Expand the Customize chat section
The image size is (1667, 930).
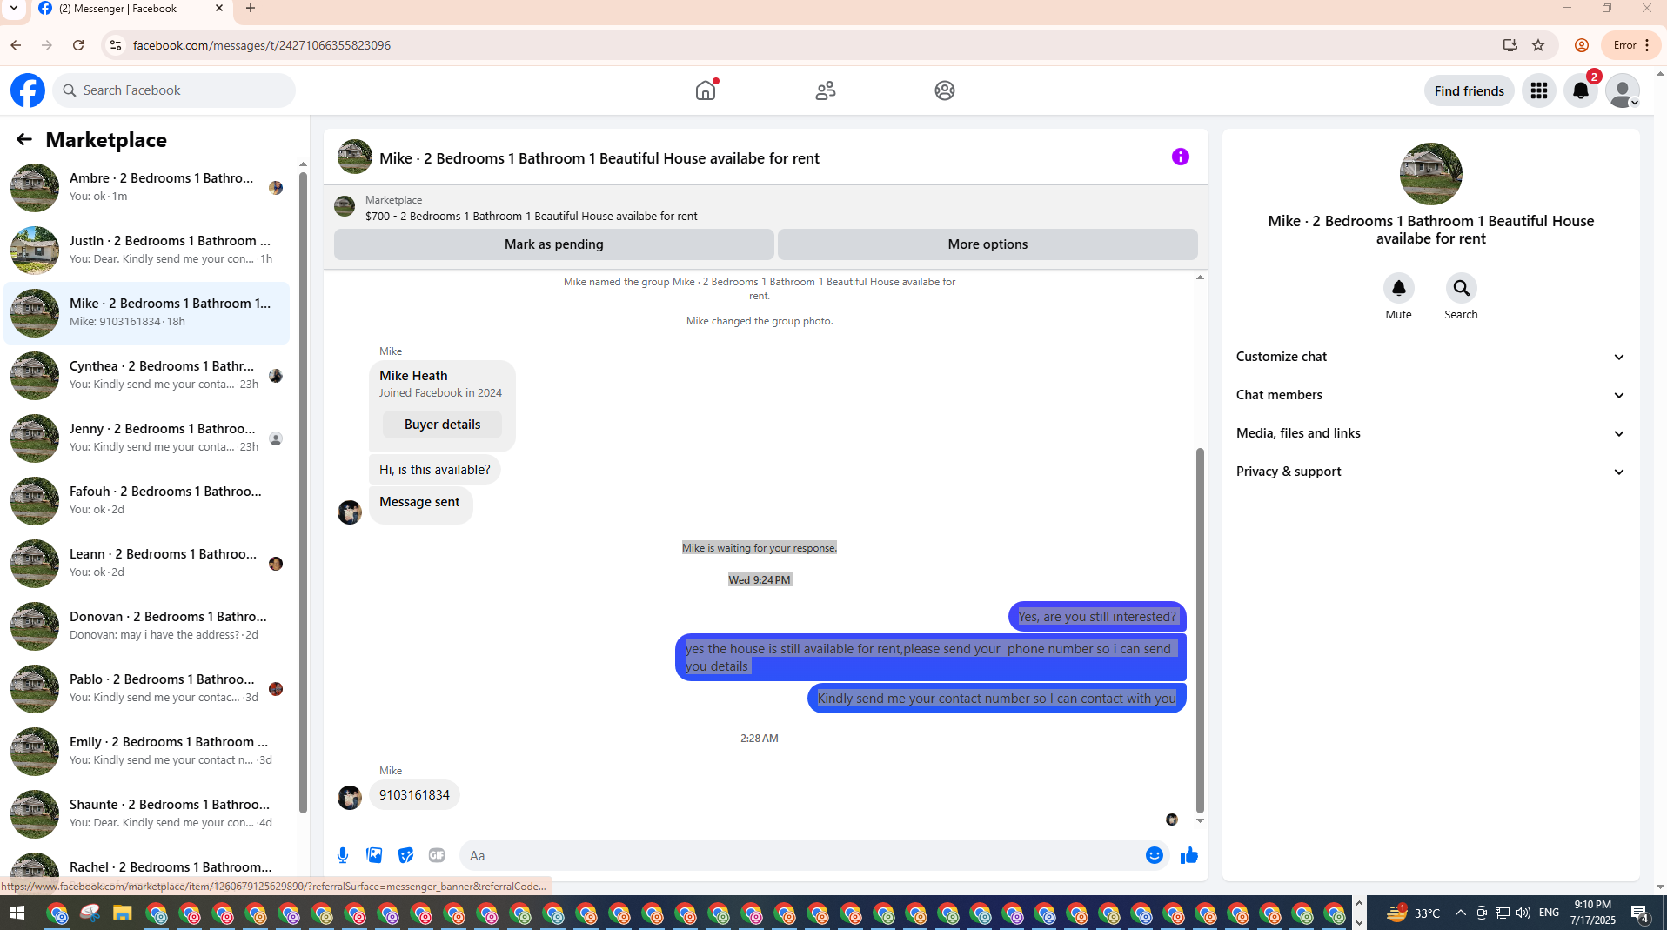(1430, 357)
